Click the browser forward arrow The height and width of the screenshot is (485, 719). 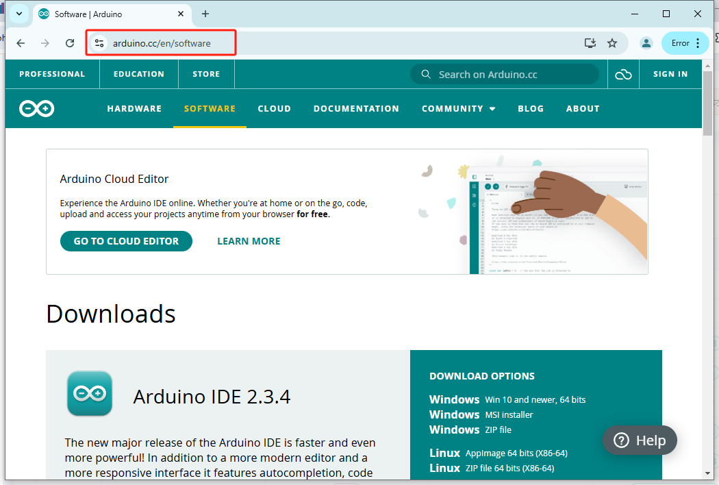pos(45,43)
